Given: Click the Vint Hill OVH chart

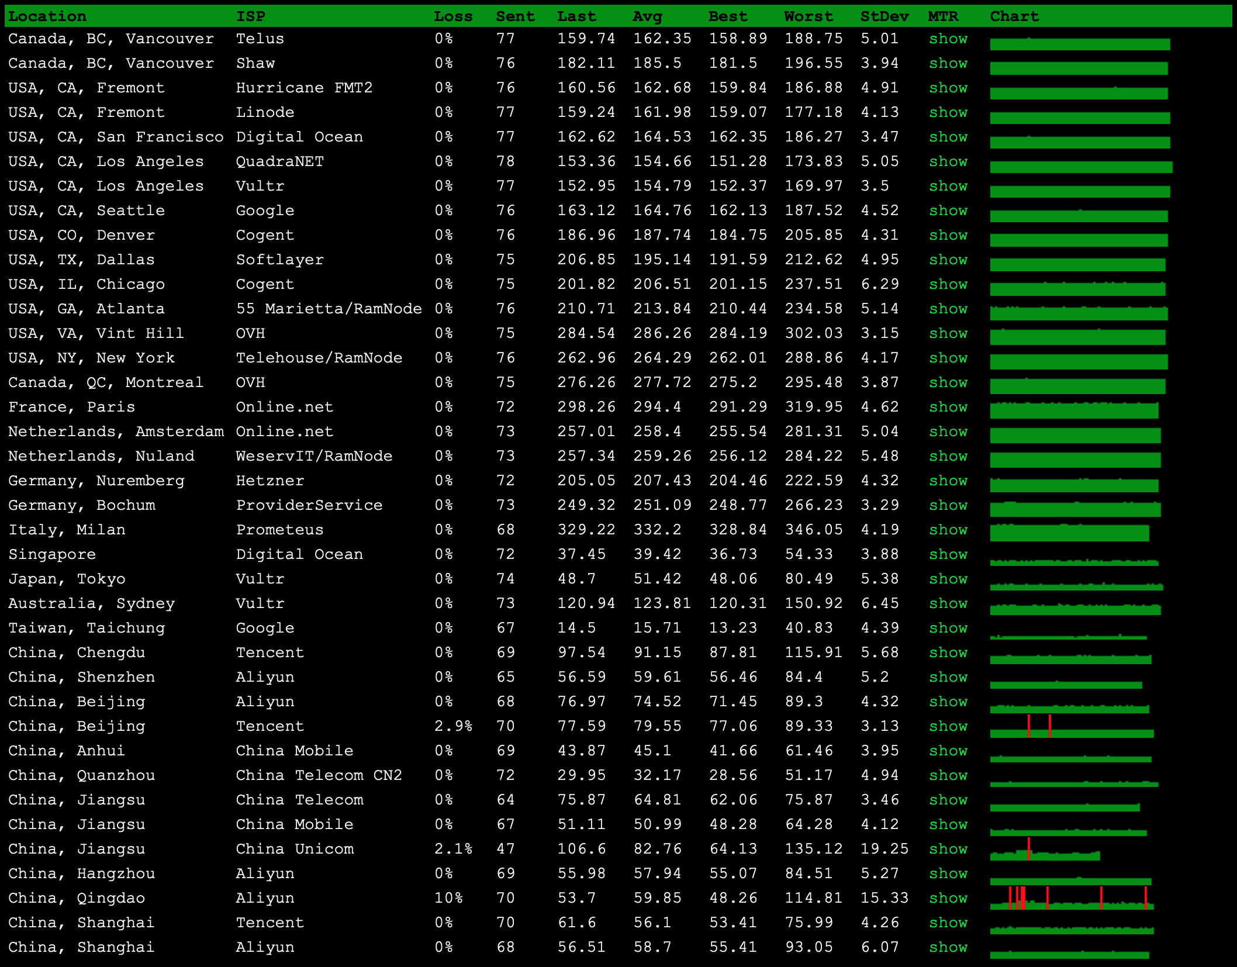Looking at the screenshot, I should [x=1077, y=337].
